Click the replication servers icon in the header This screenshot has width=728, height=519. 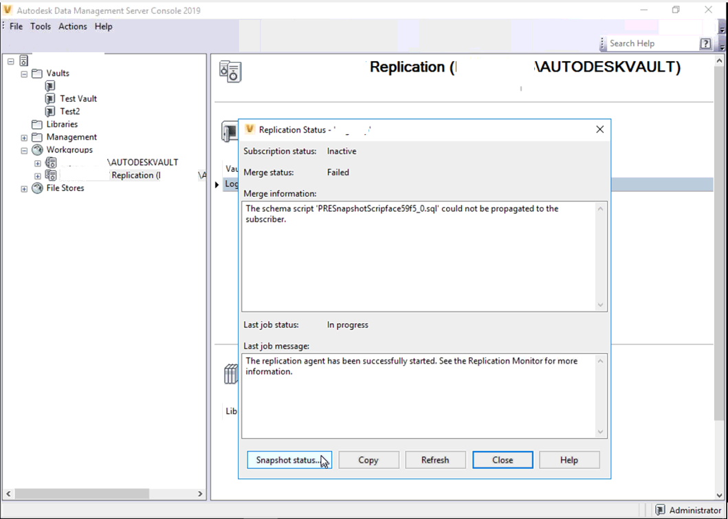(230, 71)
